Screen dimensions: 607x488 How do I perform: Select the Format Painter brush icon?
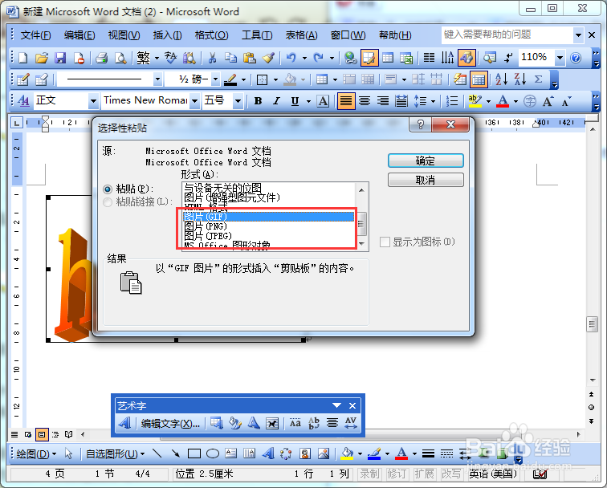click(x=268, y=58)
